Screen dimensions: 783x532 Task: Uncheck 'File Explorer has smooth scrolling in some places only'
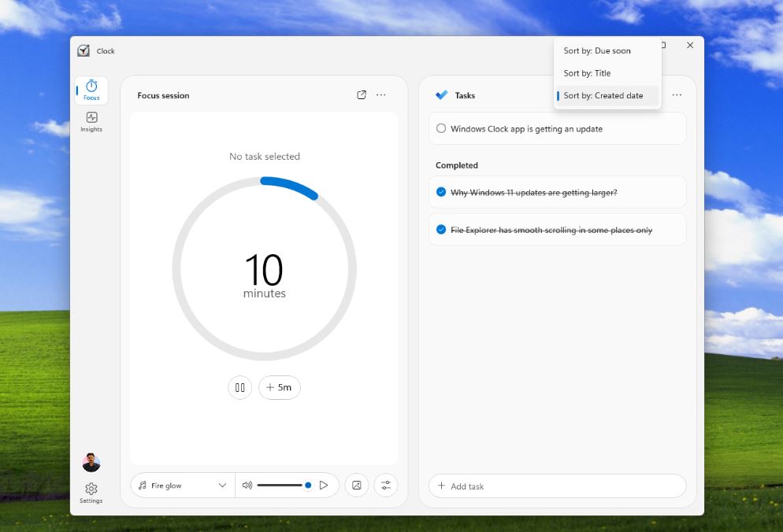(x=440, y=229)
